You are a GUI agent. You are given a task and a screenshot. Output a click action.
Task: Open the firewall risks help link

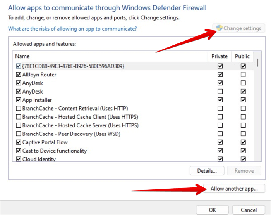[x=73, y=29]
